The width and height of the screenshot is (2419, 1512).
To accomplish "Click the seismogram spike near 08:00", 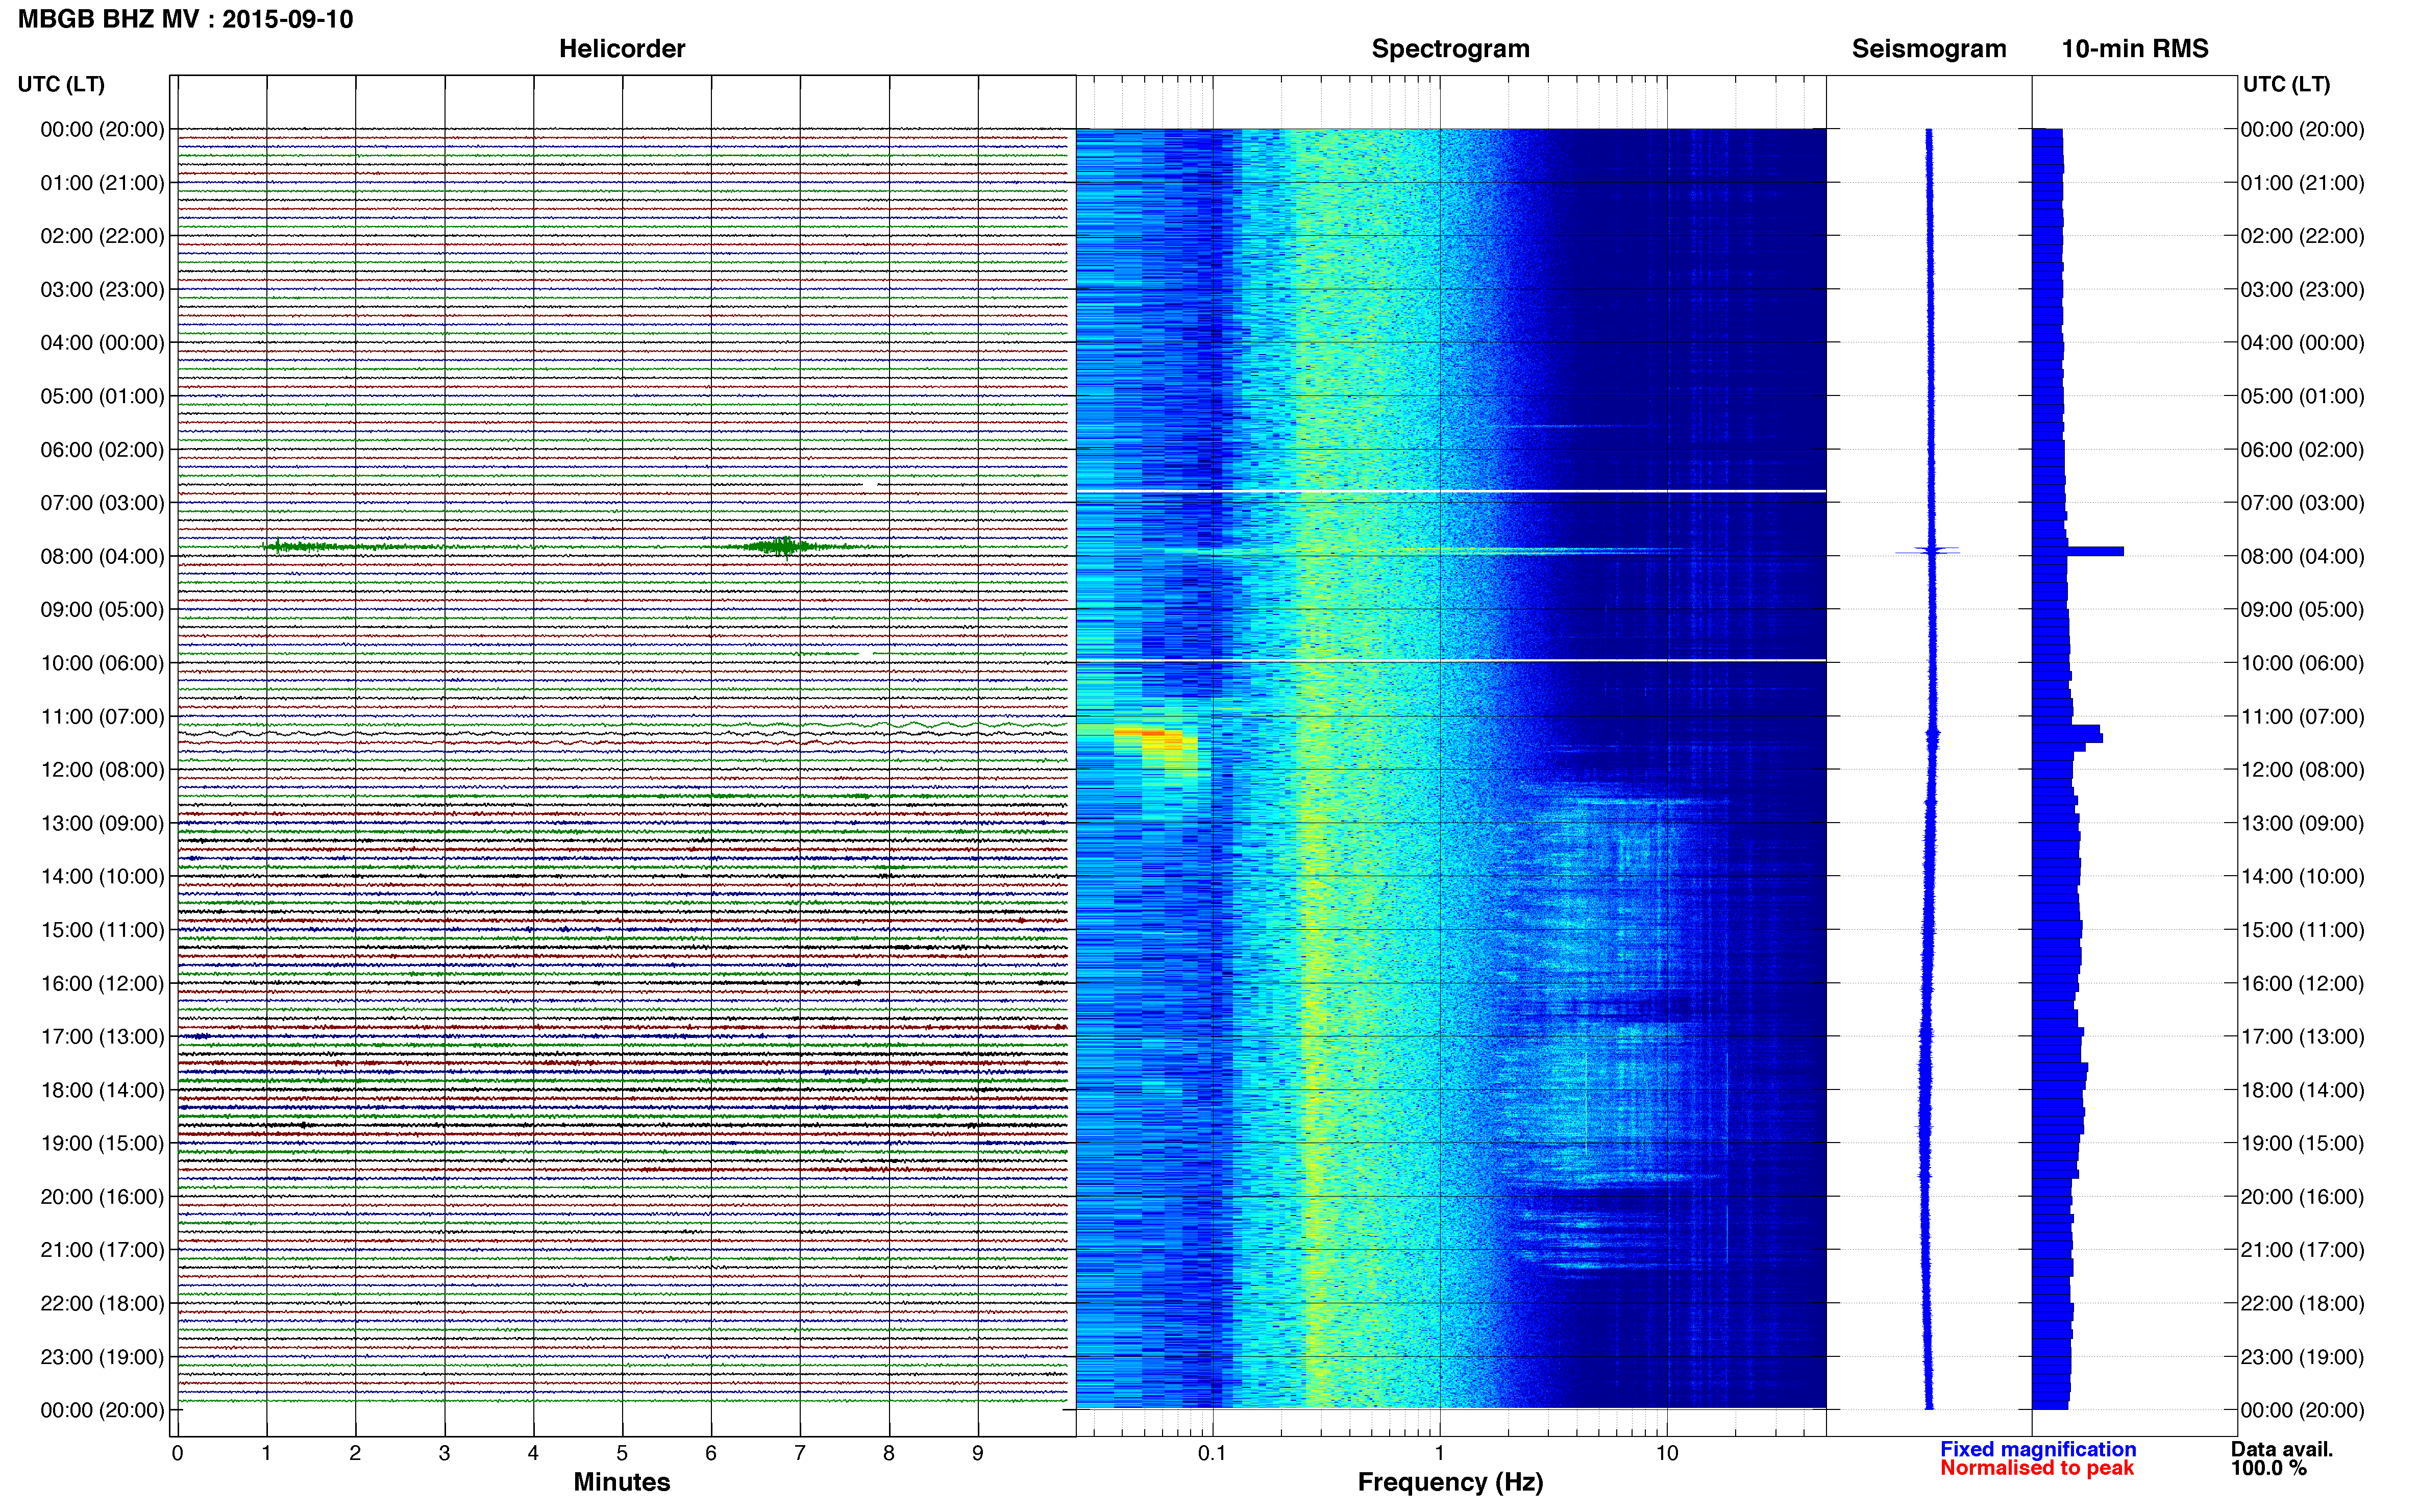I will click(1928, 550).
